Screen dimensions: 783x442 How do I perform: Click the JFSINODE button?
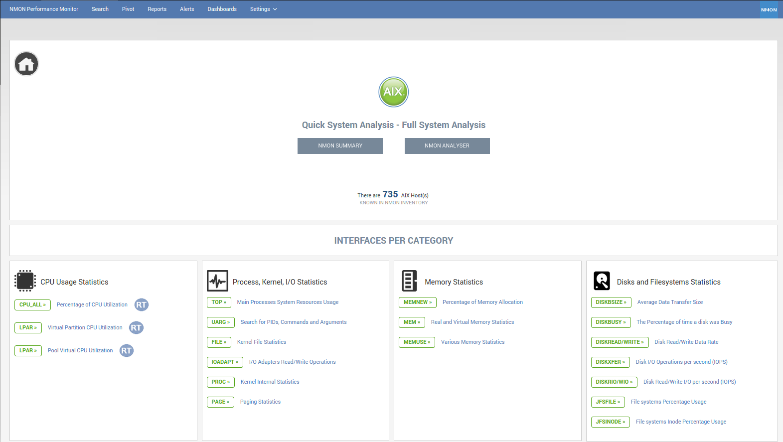click(x=611, y=422)
